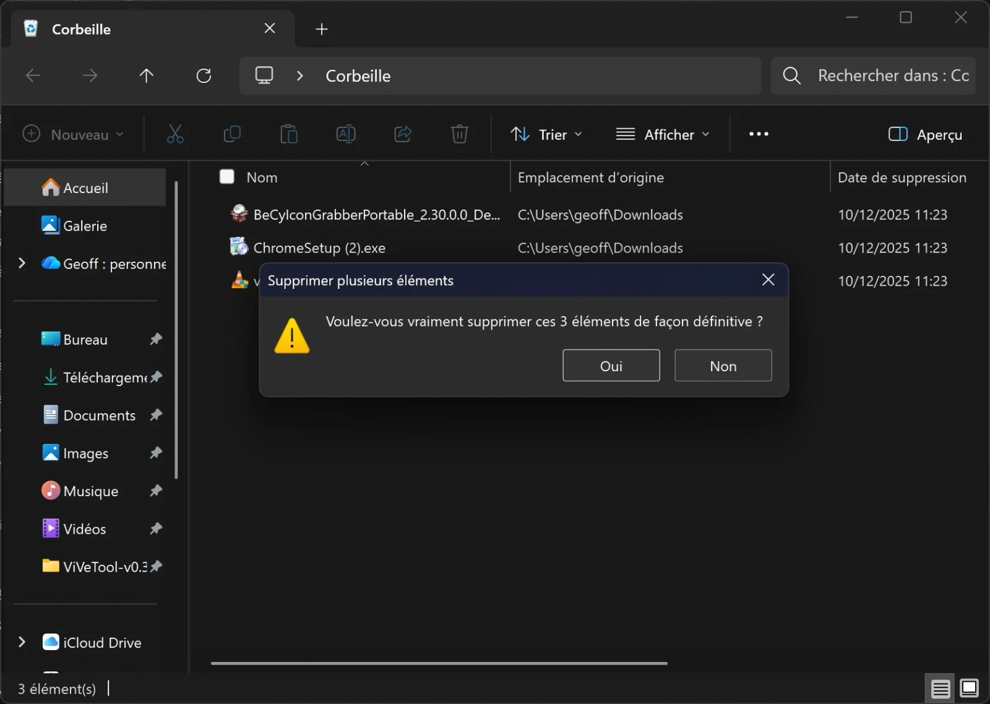The width and height of the screenshot is (990, 704).
Task: Click the Rechercher dans search field
Action: 885,75
